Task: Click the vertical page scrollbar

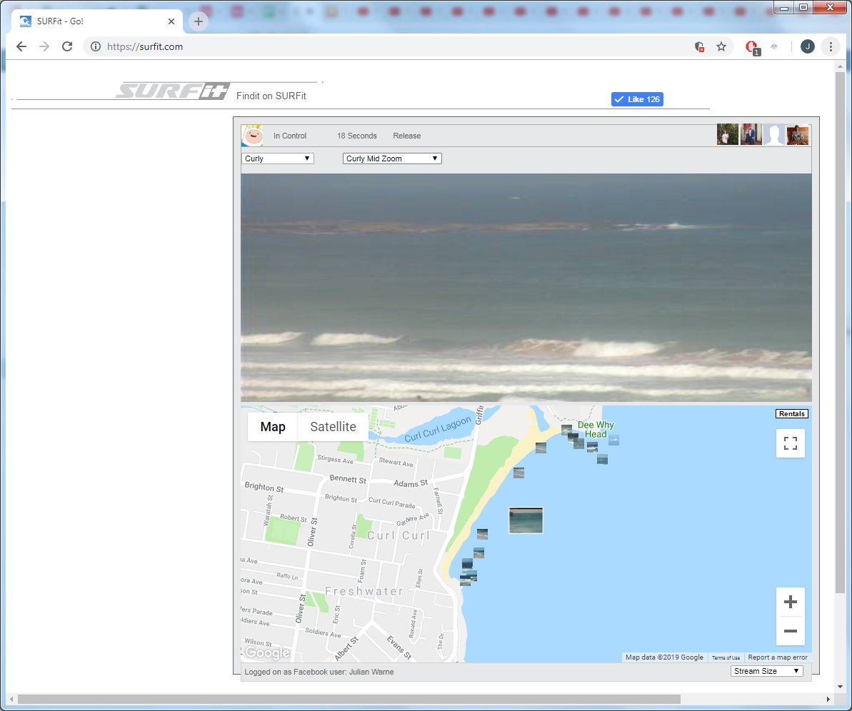Action: [840, 331]
